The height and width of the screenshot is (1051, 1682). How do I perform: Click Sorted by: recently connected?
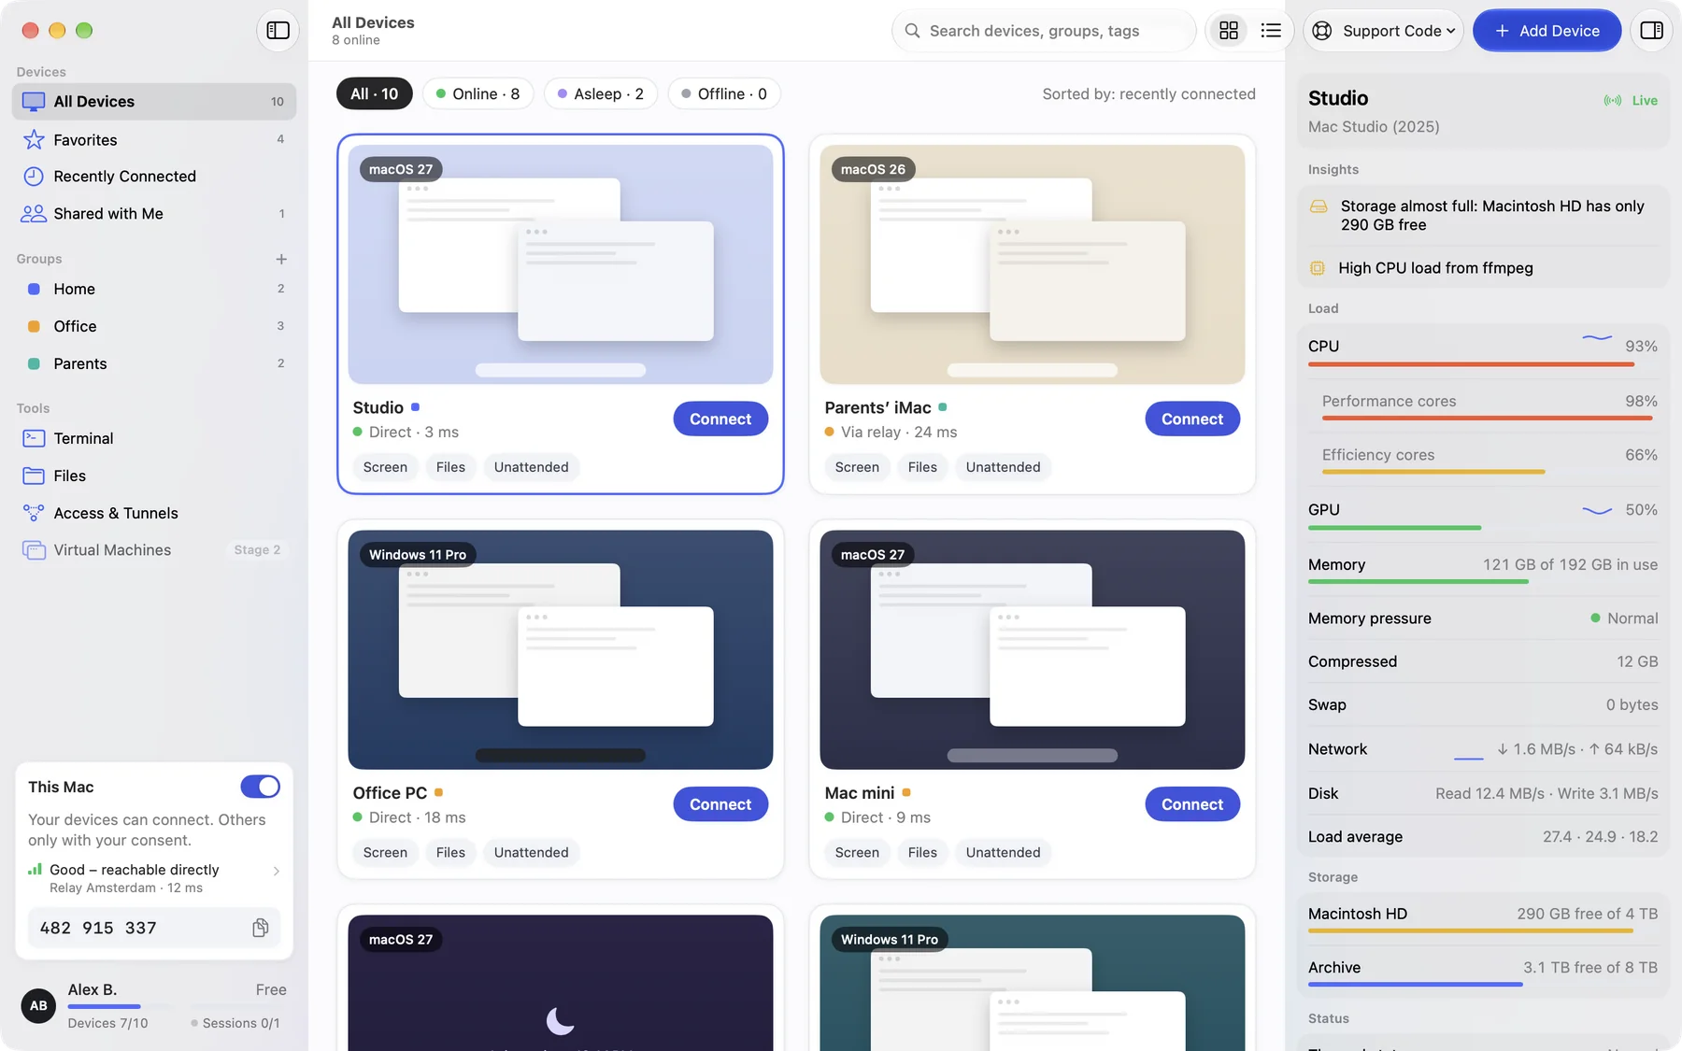click(x=1148, y=93)
